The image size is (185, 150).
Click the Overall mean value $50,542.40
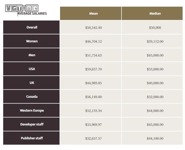(94, 28)
